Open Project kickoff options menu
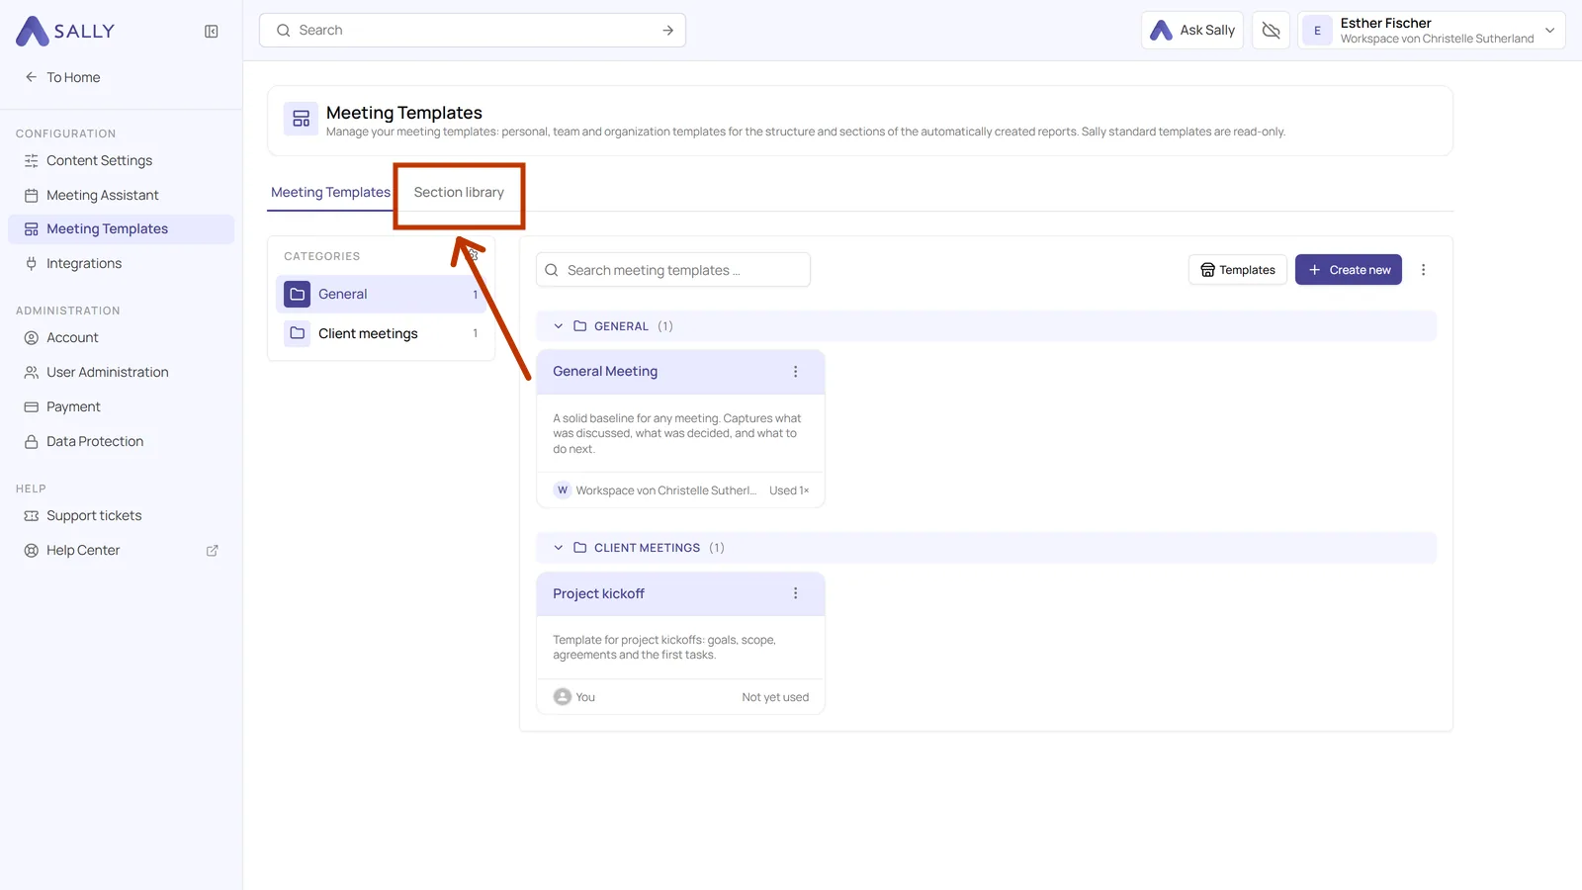The width and height of the screenshot is (1582, 890). point(796,593)
